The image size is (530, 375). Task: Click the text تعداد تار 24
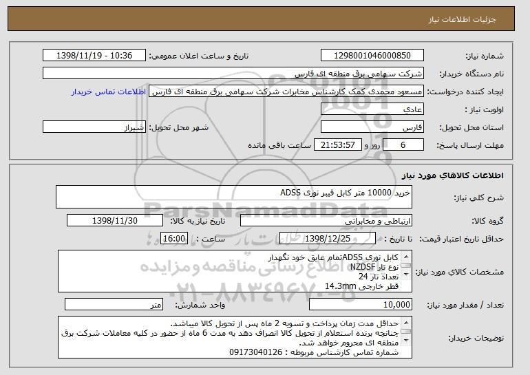pyautogui.click(x=379, y=277)
